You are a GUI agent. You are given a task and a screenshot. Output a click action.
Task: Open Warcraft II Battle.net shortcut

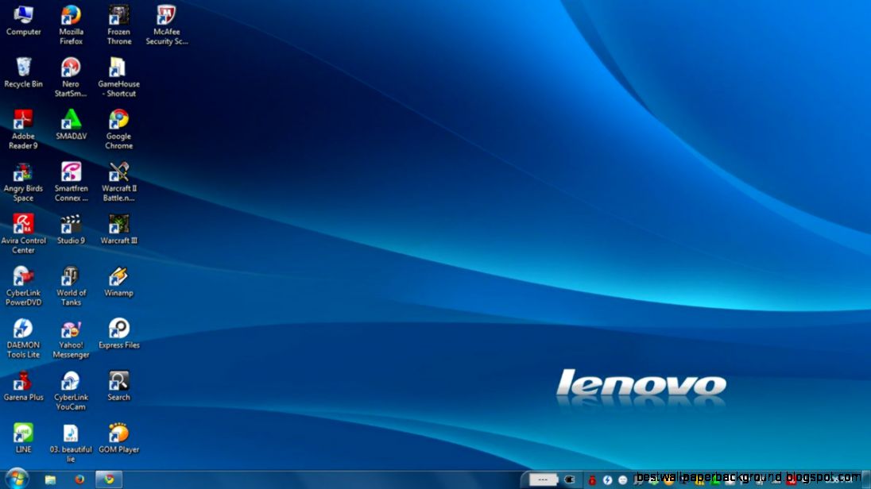pos(119,182)
